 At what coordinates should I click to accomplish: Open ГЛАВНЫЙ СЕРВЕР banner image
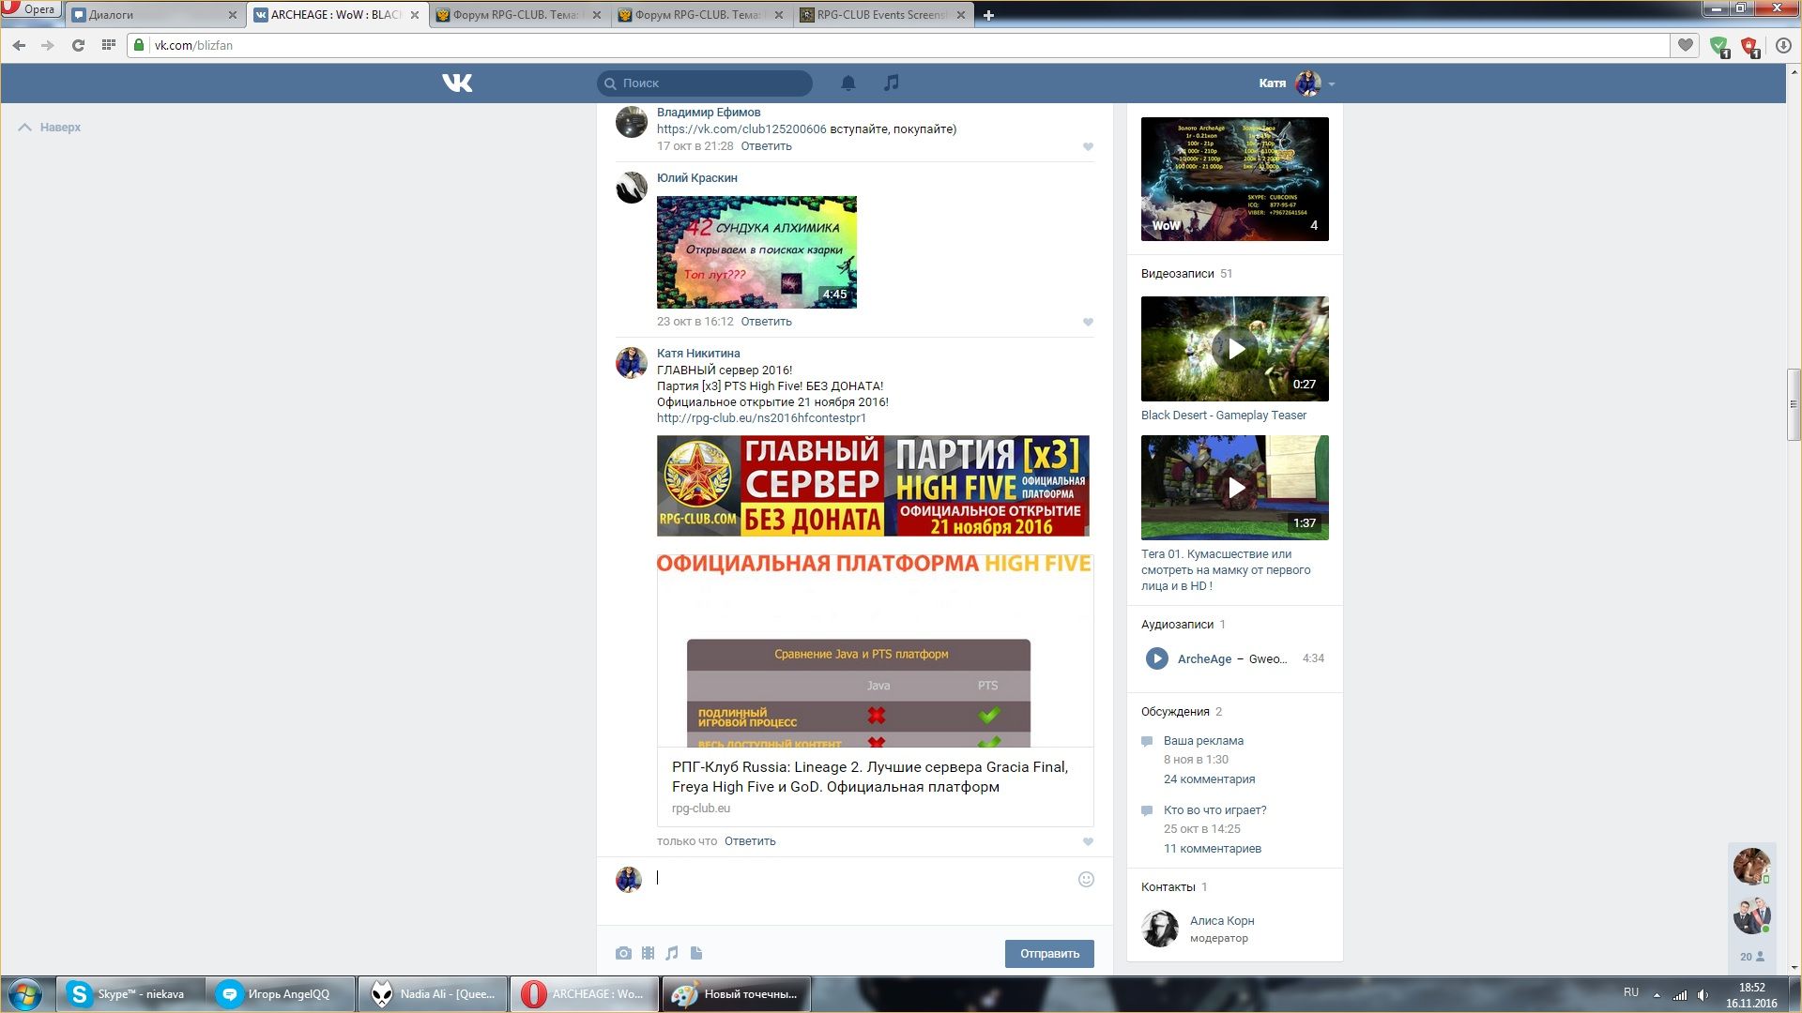tap(873, 486)
